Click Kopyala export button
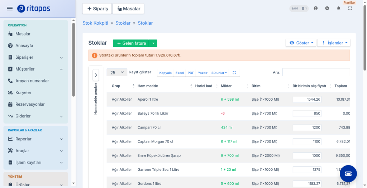 (166, 73)
